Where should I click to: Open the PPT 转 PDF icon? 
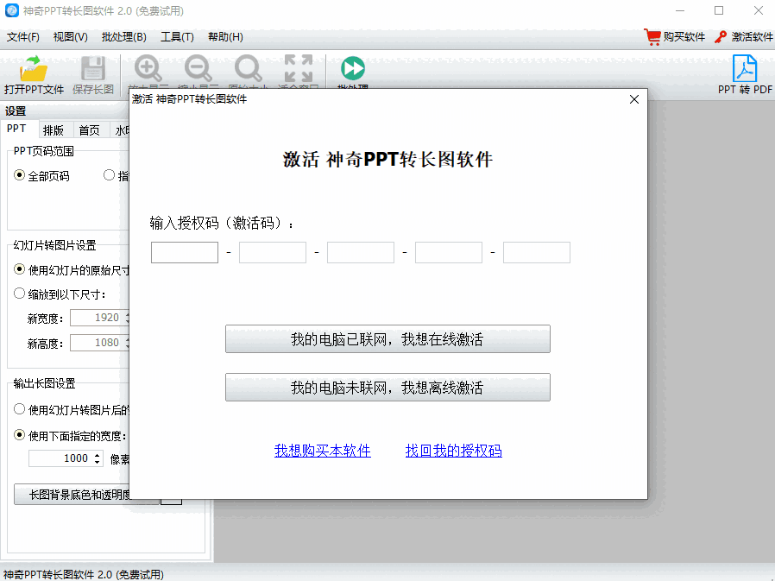click(x=745, y=68)
